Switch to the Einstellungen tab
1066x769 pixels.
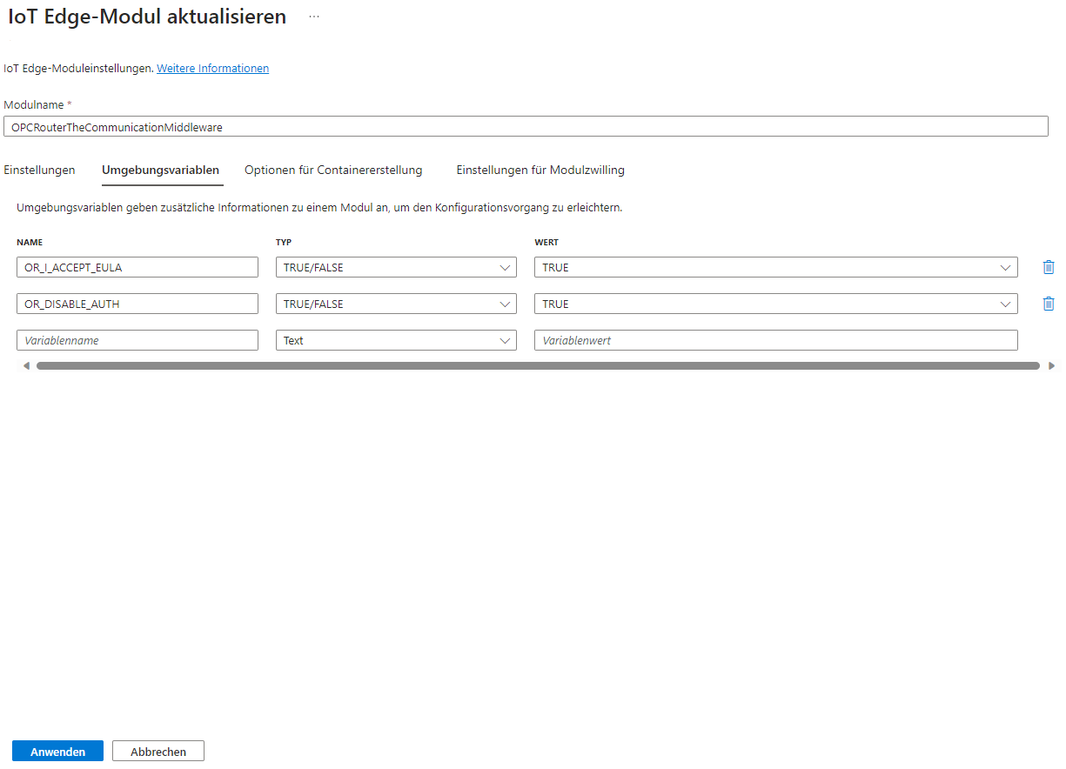39,171
